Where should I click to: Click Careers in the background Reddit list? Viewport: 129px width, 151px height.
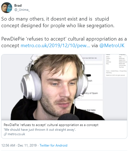[108, 59]
